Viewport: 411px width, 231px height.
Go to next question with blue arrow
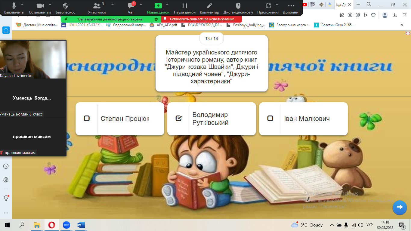pyautogui.click(x=400, y=207)
